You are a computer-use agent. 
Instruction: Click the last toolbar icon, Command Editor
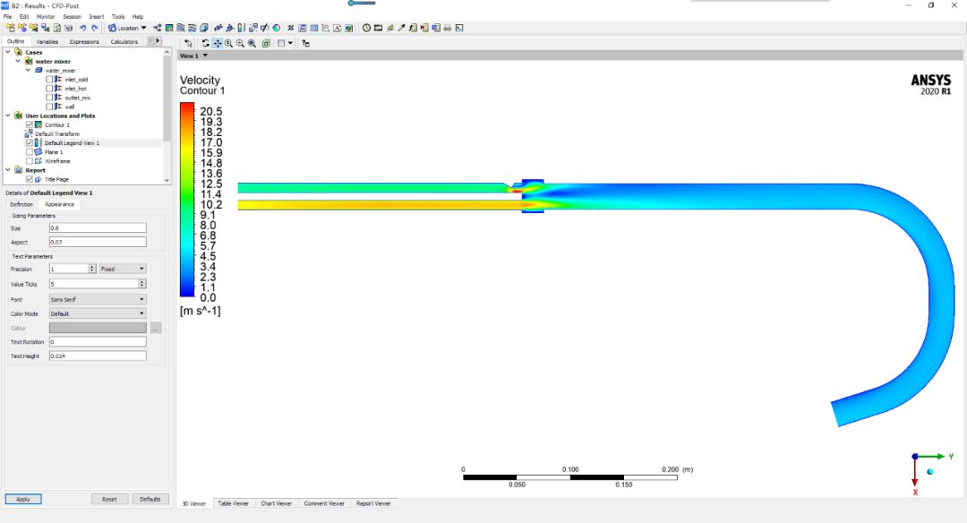pyautogui.click(x=459, y=28)
